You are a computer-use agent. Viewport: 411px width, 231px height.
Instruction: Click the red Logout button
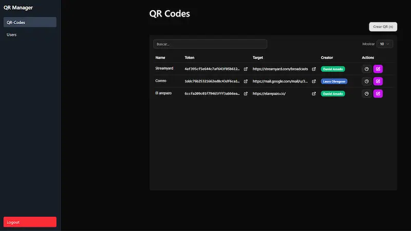pyautogui.click(x=30, y=222)
